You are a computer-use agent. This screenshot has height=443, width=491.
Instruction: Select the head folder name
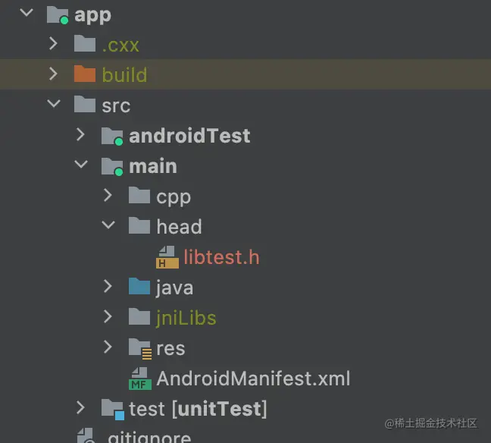[179, 227]
